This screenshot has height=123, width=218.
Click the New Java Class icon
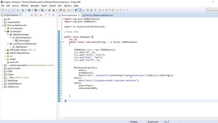coord(53,10)
